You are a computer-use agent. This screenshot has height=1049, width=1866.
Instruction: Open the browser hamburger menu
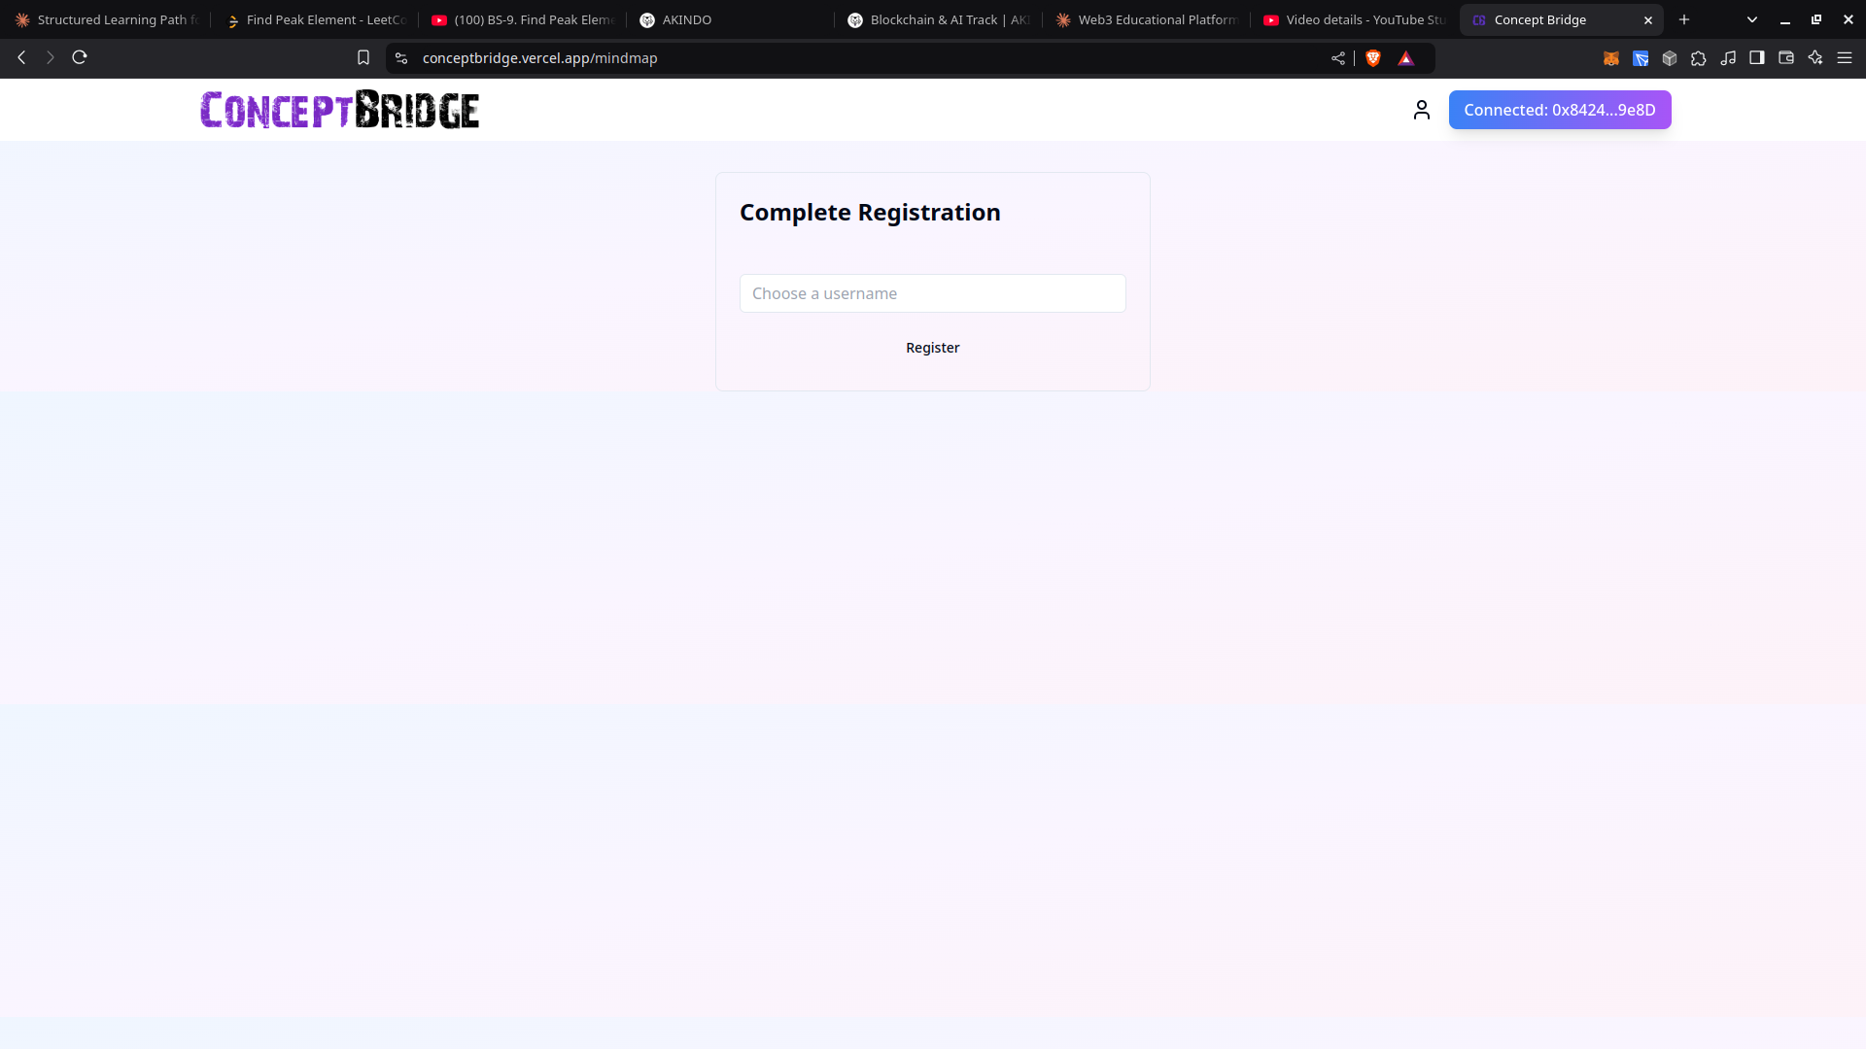(1844, 58)
